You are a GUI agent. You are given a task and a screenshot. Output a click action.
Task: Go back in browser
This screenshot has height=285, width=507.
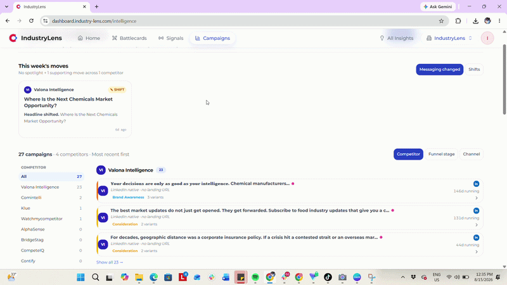(x=8, y=21)
